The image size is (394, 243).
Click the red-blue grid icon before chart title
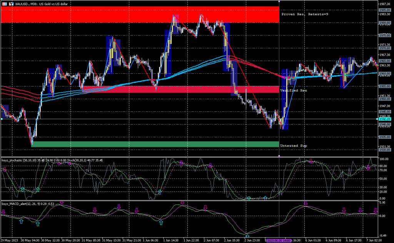click(4, 3)
